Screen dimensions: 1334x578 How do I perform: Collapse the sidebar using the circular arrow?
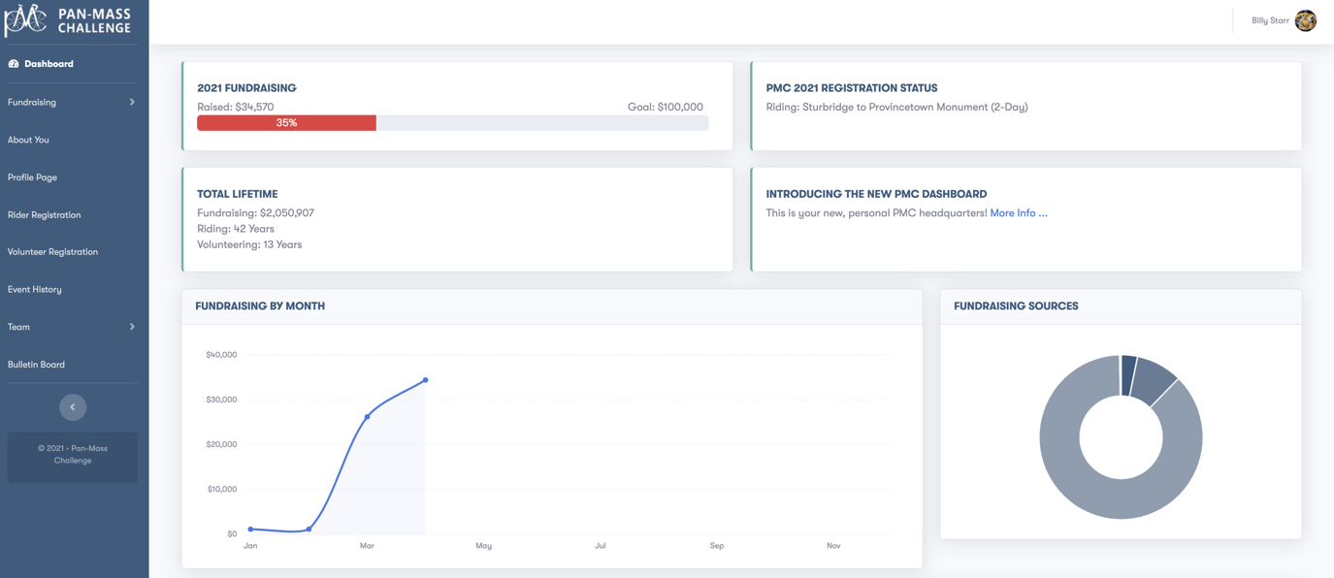point(73,406)
